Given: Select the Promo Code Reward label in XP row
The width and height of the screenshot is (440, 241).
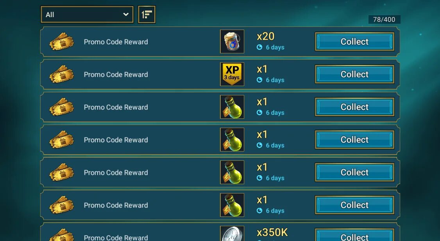Looking at the screenshot, I should [116, 75].
